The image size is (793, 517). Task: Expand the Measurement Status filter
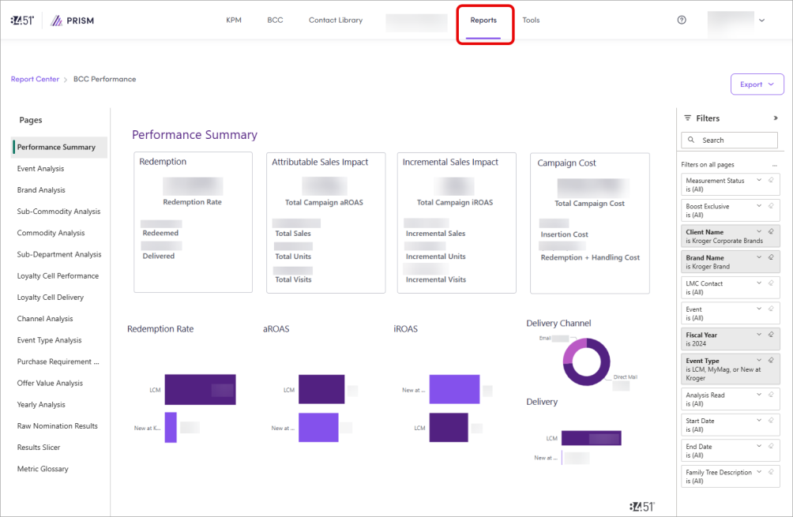click(759, 181)
